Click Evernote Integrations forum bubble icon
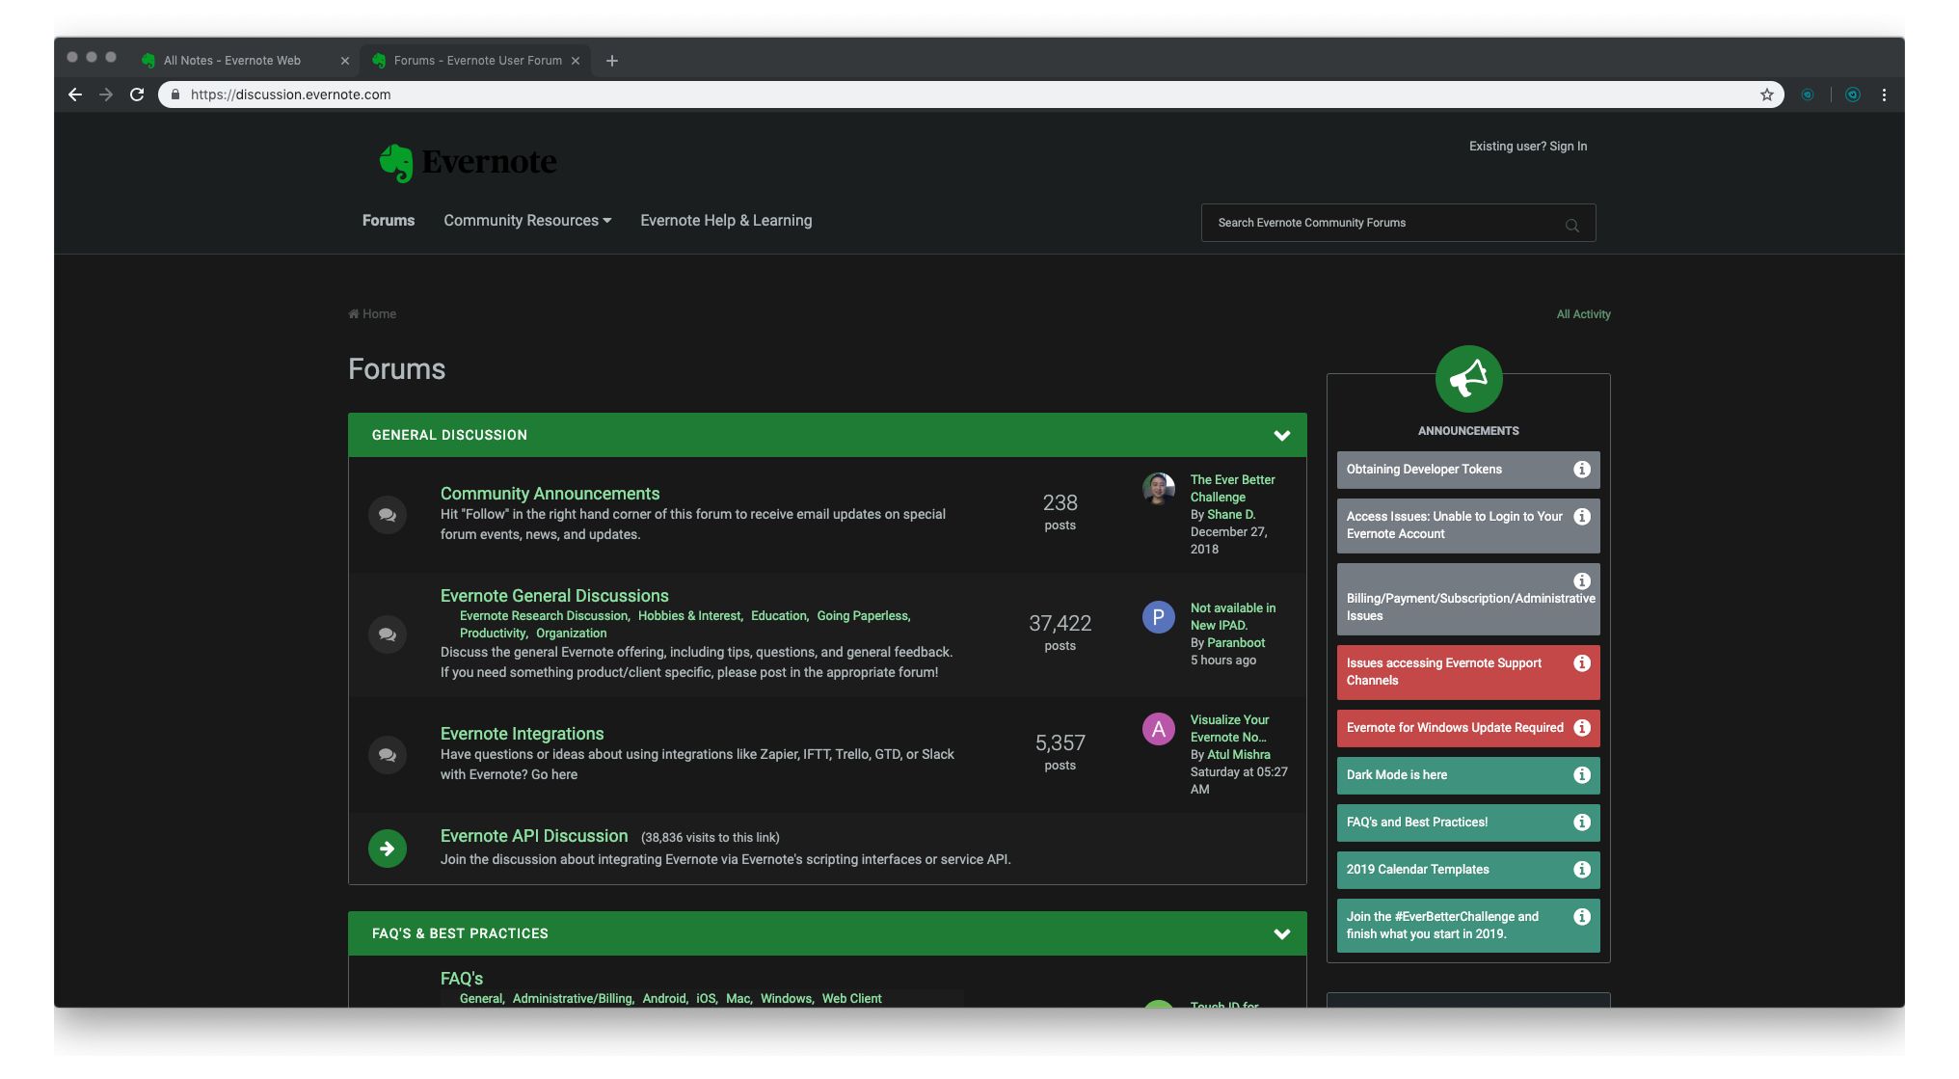Screen dimensions: 1959x1079 [x=388, y=755]
